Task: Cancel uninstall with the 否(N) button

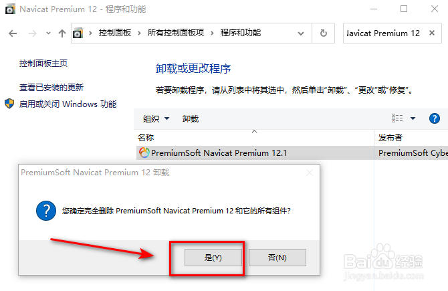Action: point(277,258)
